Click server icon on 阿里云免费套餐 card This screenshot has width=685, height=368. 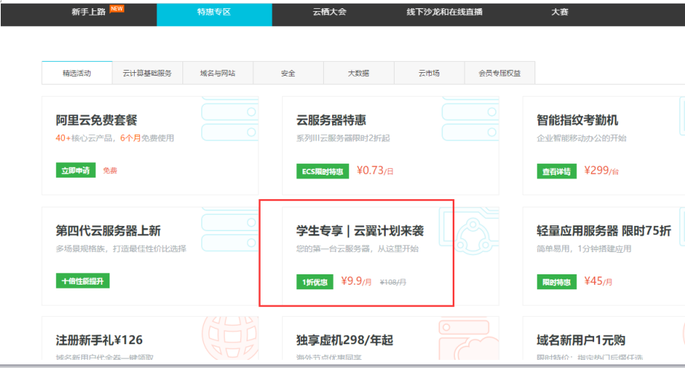(x=230, y=120)
